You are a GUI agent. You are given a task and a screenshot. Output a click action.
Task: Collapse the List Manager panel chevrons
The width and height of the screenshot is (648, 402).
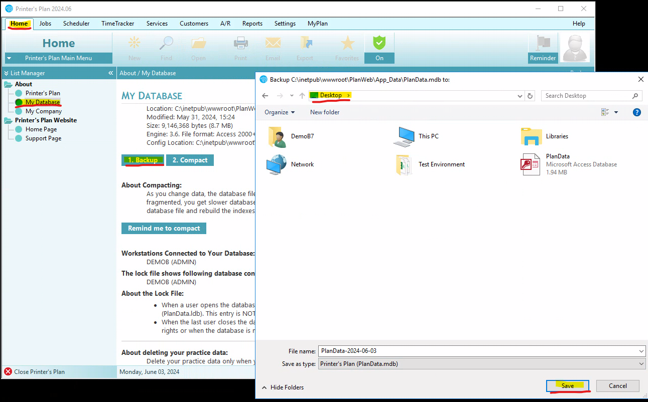(x=110, y=73)
